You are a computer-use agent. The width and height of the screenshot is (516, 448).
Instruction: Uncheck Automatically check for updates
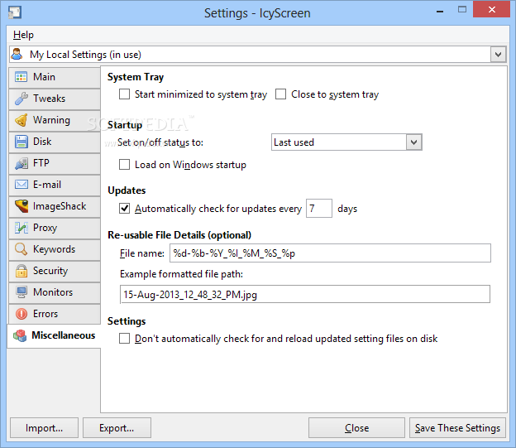pyautogui.click(x=124, y=209)
